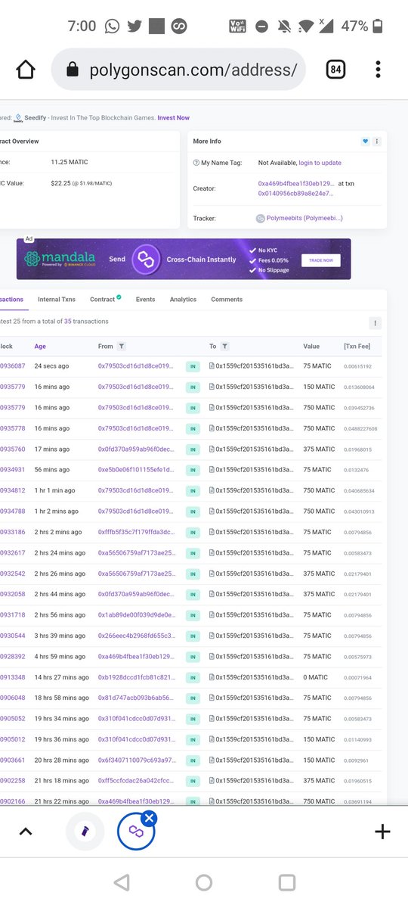Tap the VoWiFi status bar indicator

coord(237,26)
